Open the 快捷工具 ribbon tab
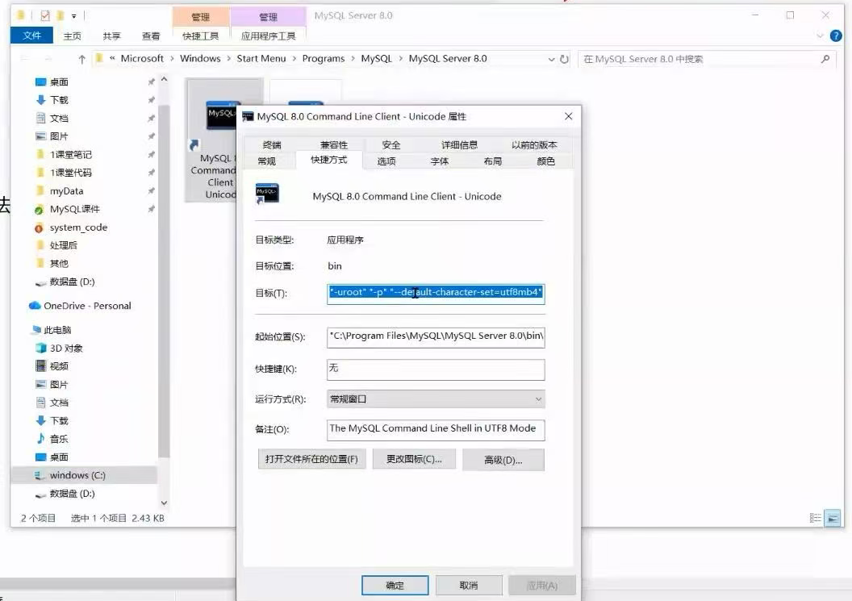This screenshot has width=852, height=601. tap(201, 35)
